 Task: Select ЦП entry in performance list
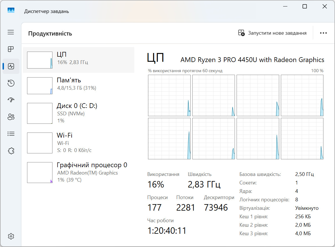[79, 60]
